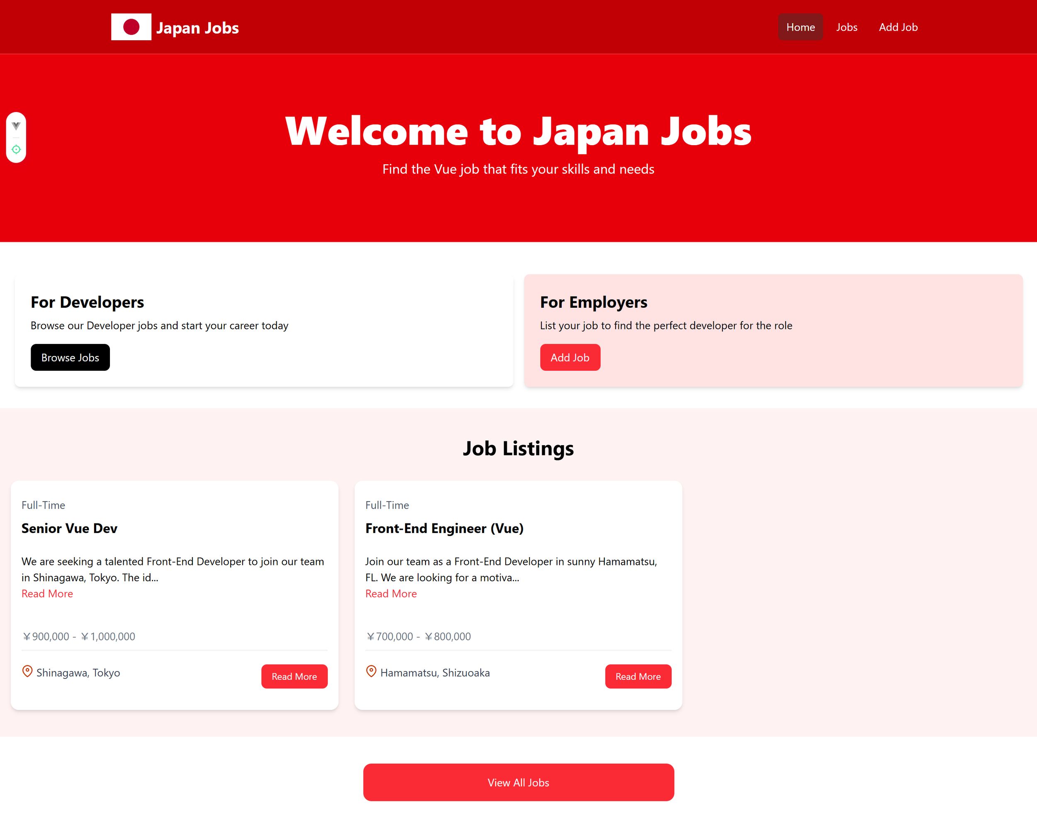Click the View All Jobs button
1037x828 pixels.
[x=518, y=782]
